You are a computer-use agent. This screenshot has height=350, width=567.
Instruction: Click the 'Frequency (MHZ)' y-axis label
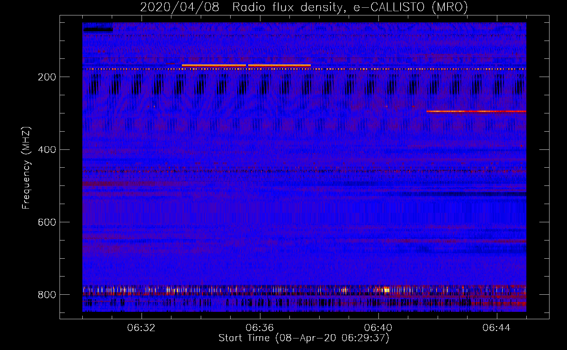pos(26,168)
